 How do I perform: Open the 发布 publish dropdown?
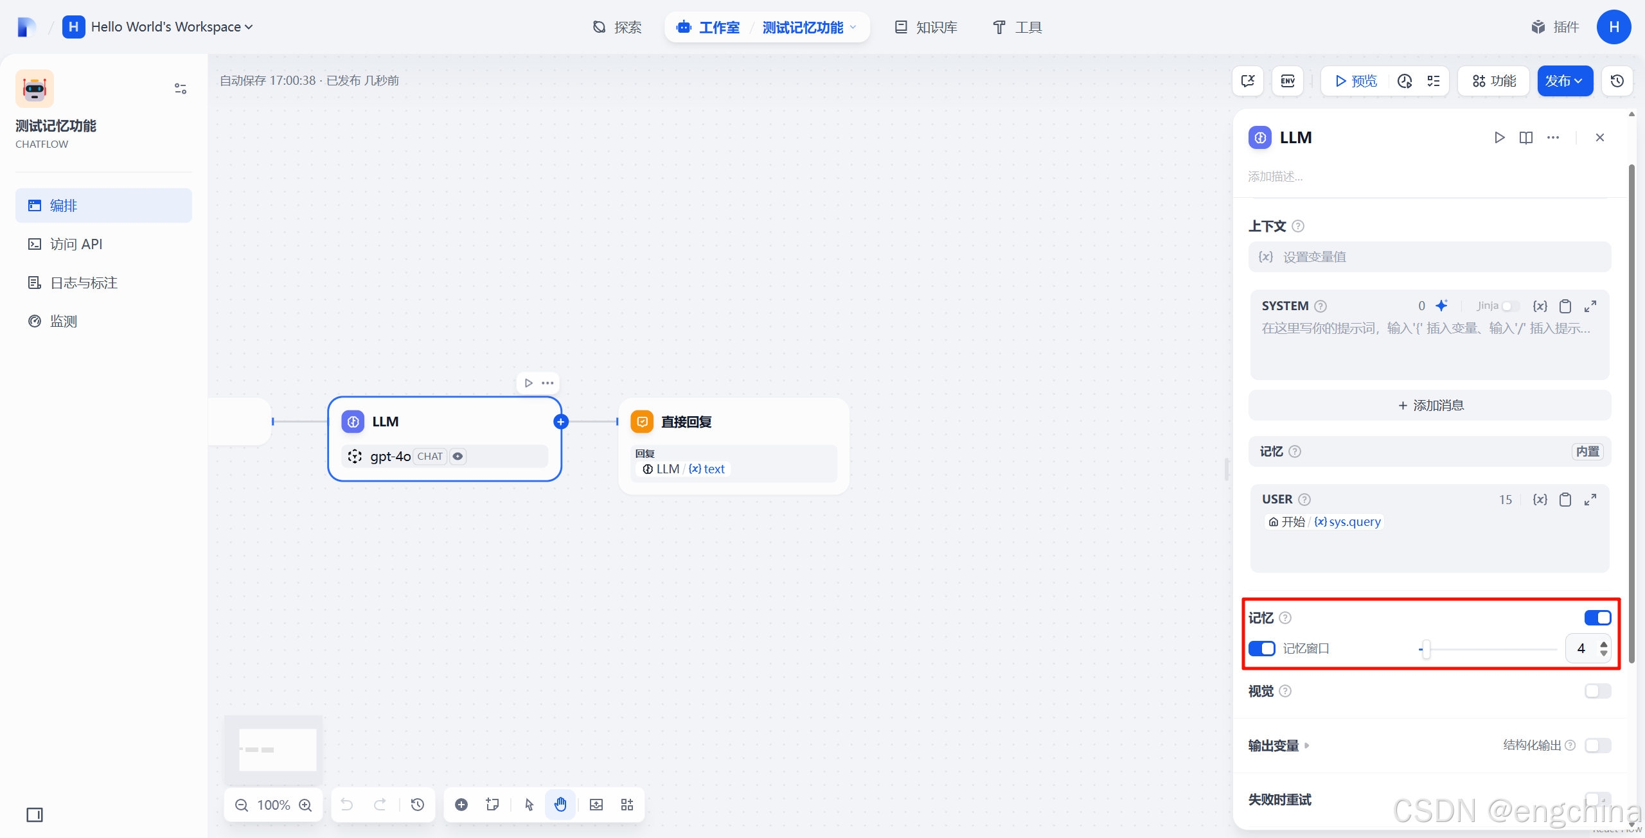pos(1565,81)
